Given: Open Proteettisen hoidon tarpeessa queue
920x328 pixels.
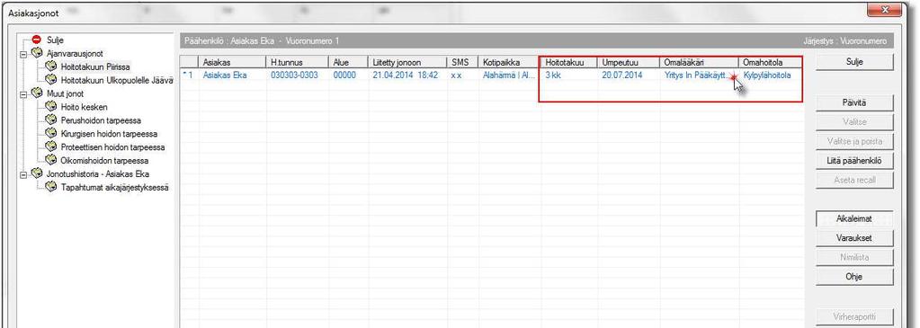Looking at the screenshot, I should pos(112,147).
